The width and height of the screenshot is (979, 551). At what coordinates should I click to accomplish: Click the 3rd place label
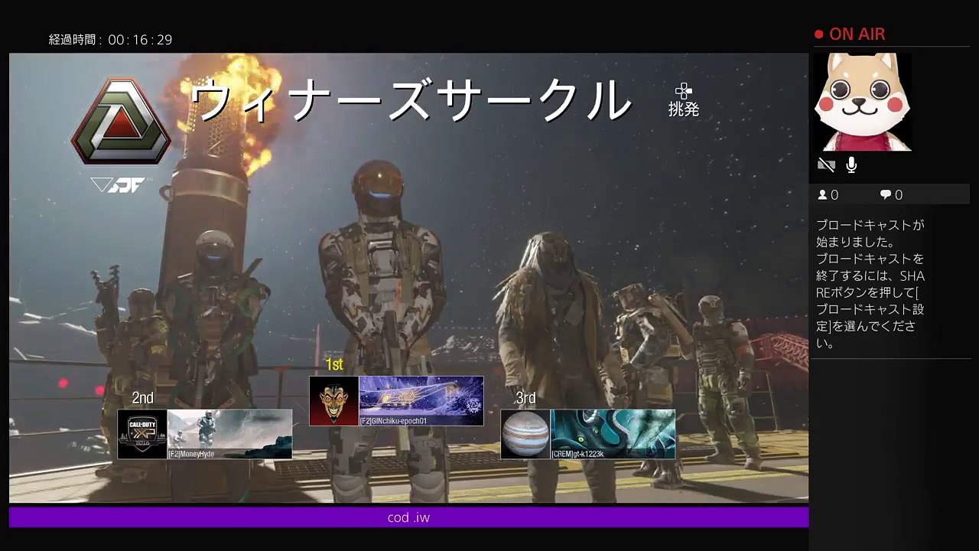click(x=525, y=398)
